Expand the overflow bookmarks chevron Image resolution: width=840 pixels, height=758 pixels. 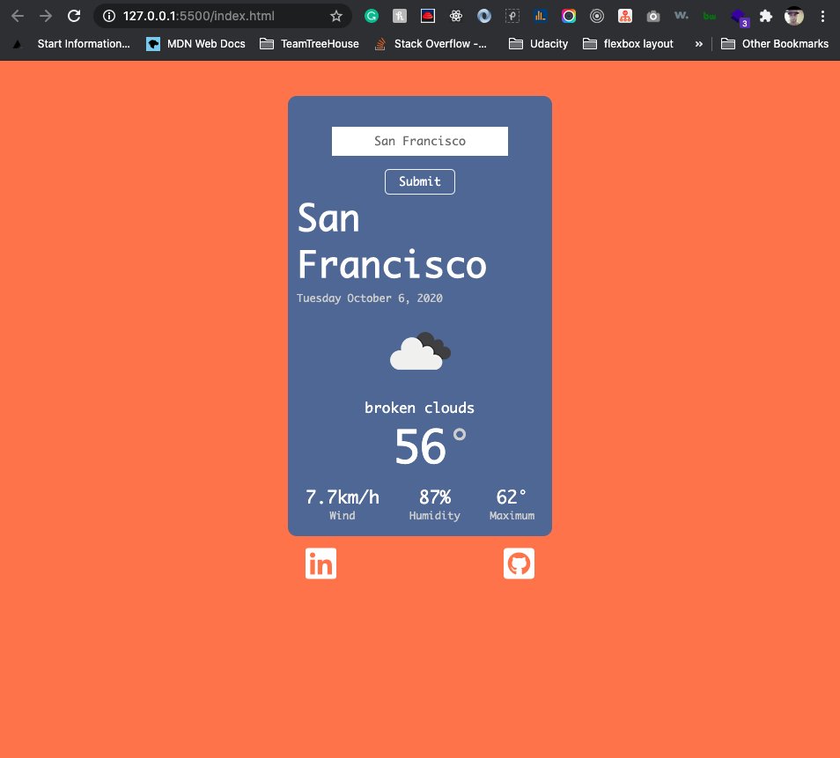698,43
